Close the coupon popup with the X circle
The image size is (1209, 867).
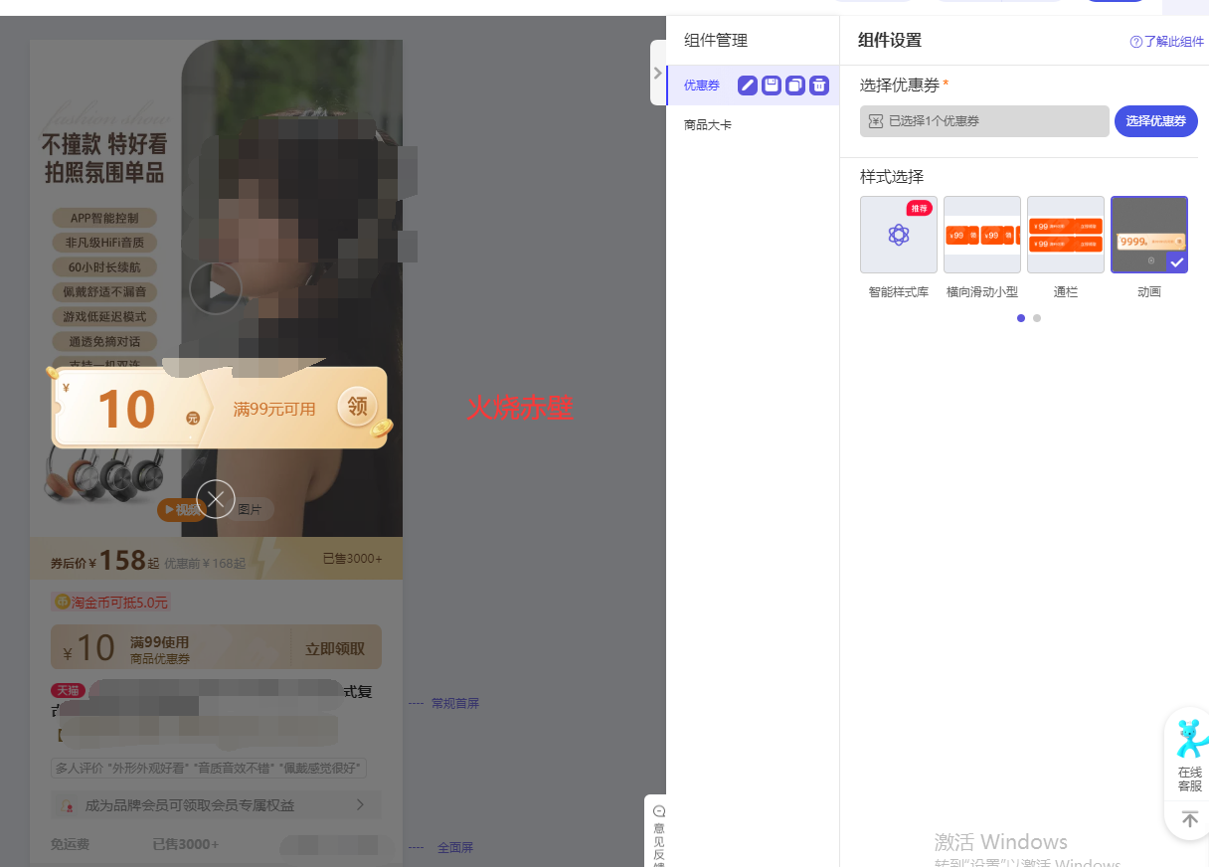[216, 499]
